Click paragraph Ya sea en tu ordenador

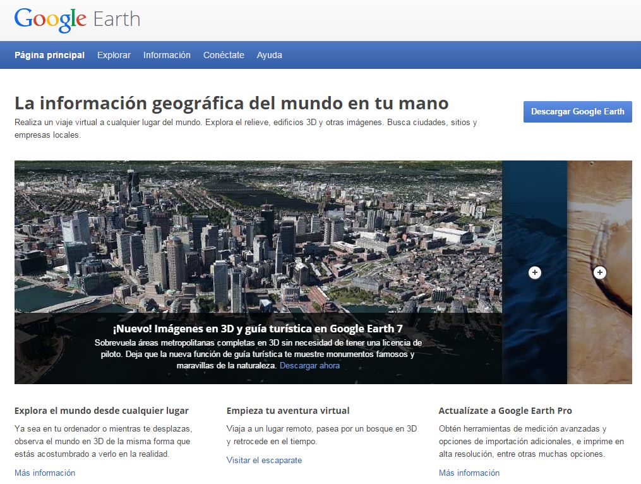(x=104, y=441)
